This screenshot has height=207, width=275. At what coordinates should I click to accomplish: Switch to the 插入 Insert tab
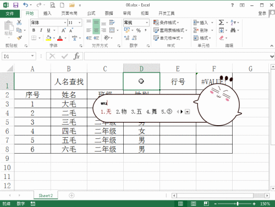(47, 13)
